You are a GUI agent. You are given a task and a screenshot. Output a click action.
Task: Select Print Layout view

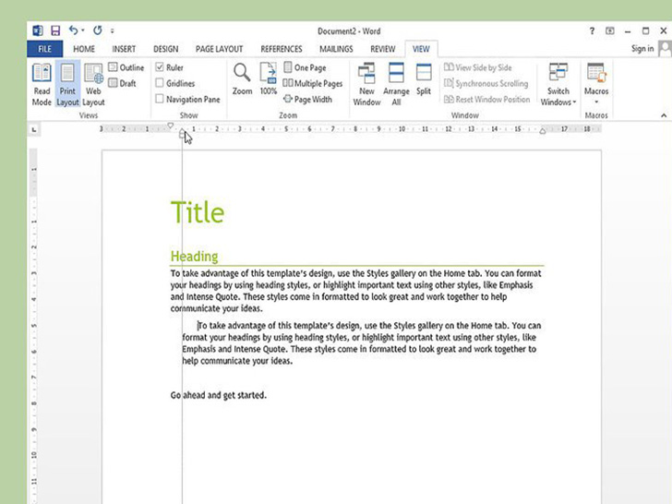67,85
